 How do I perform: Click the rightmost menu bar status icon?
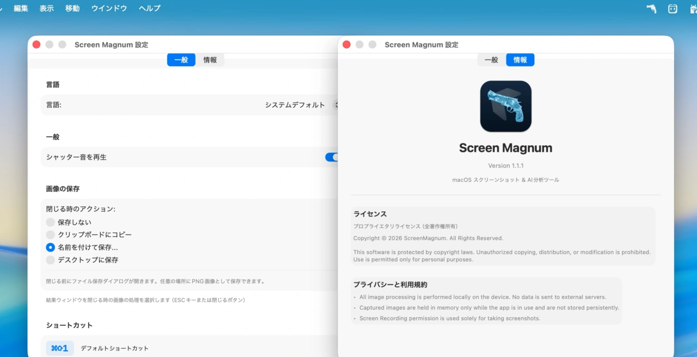(693, 9)
